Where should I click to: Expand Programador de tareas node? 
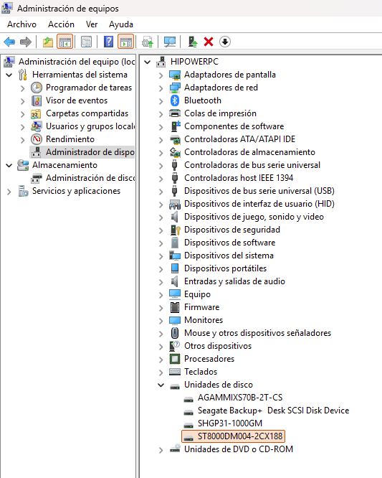22,88
